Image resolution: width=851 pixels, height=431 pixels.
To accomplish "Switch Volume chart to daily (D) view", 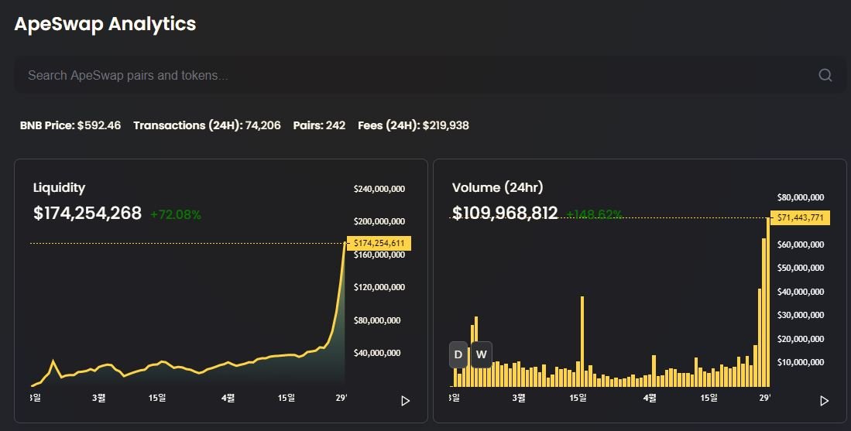I will (458, 354).
